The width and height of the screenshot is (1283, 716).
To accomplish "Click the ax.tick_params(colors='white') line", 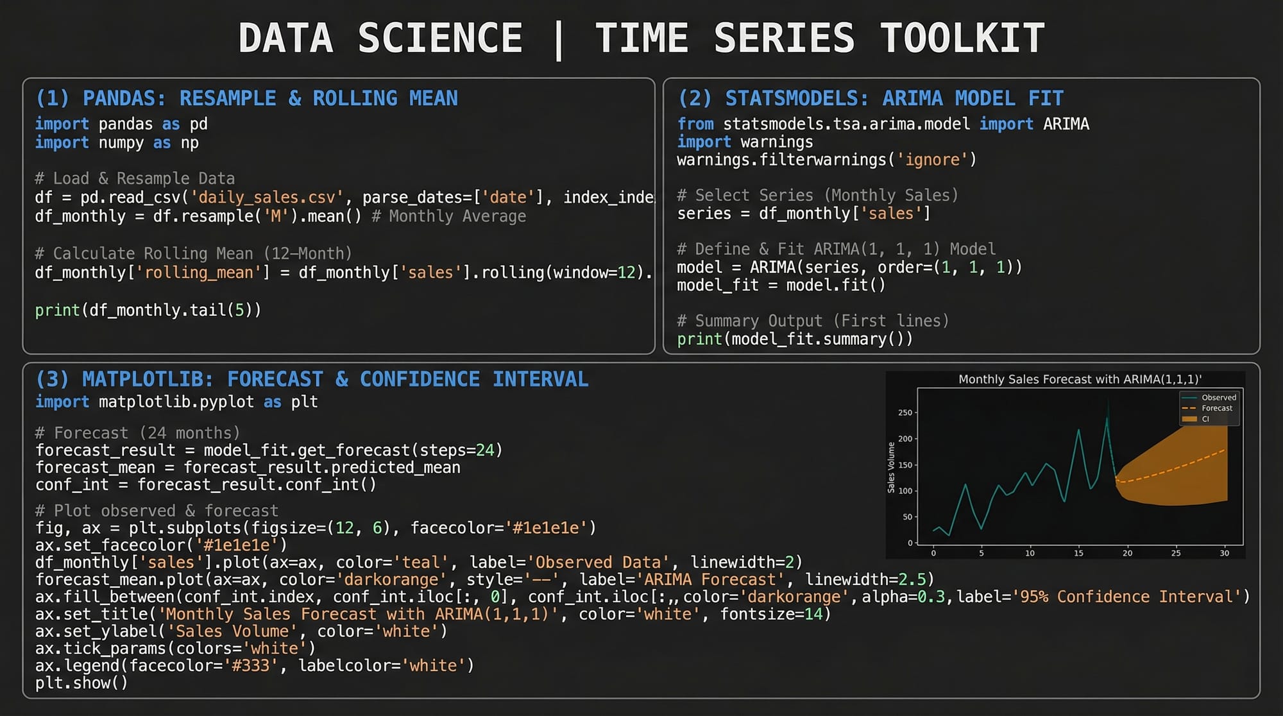I will 175,649.
